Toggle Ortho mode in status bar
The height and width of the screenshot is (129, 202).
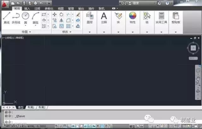tap(69, 126)
